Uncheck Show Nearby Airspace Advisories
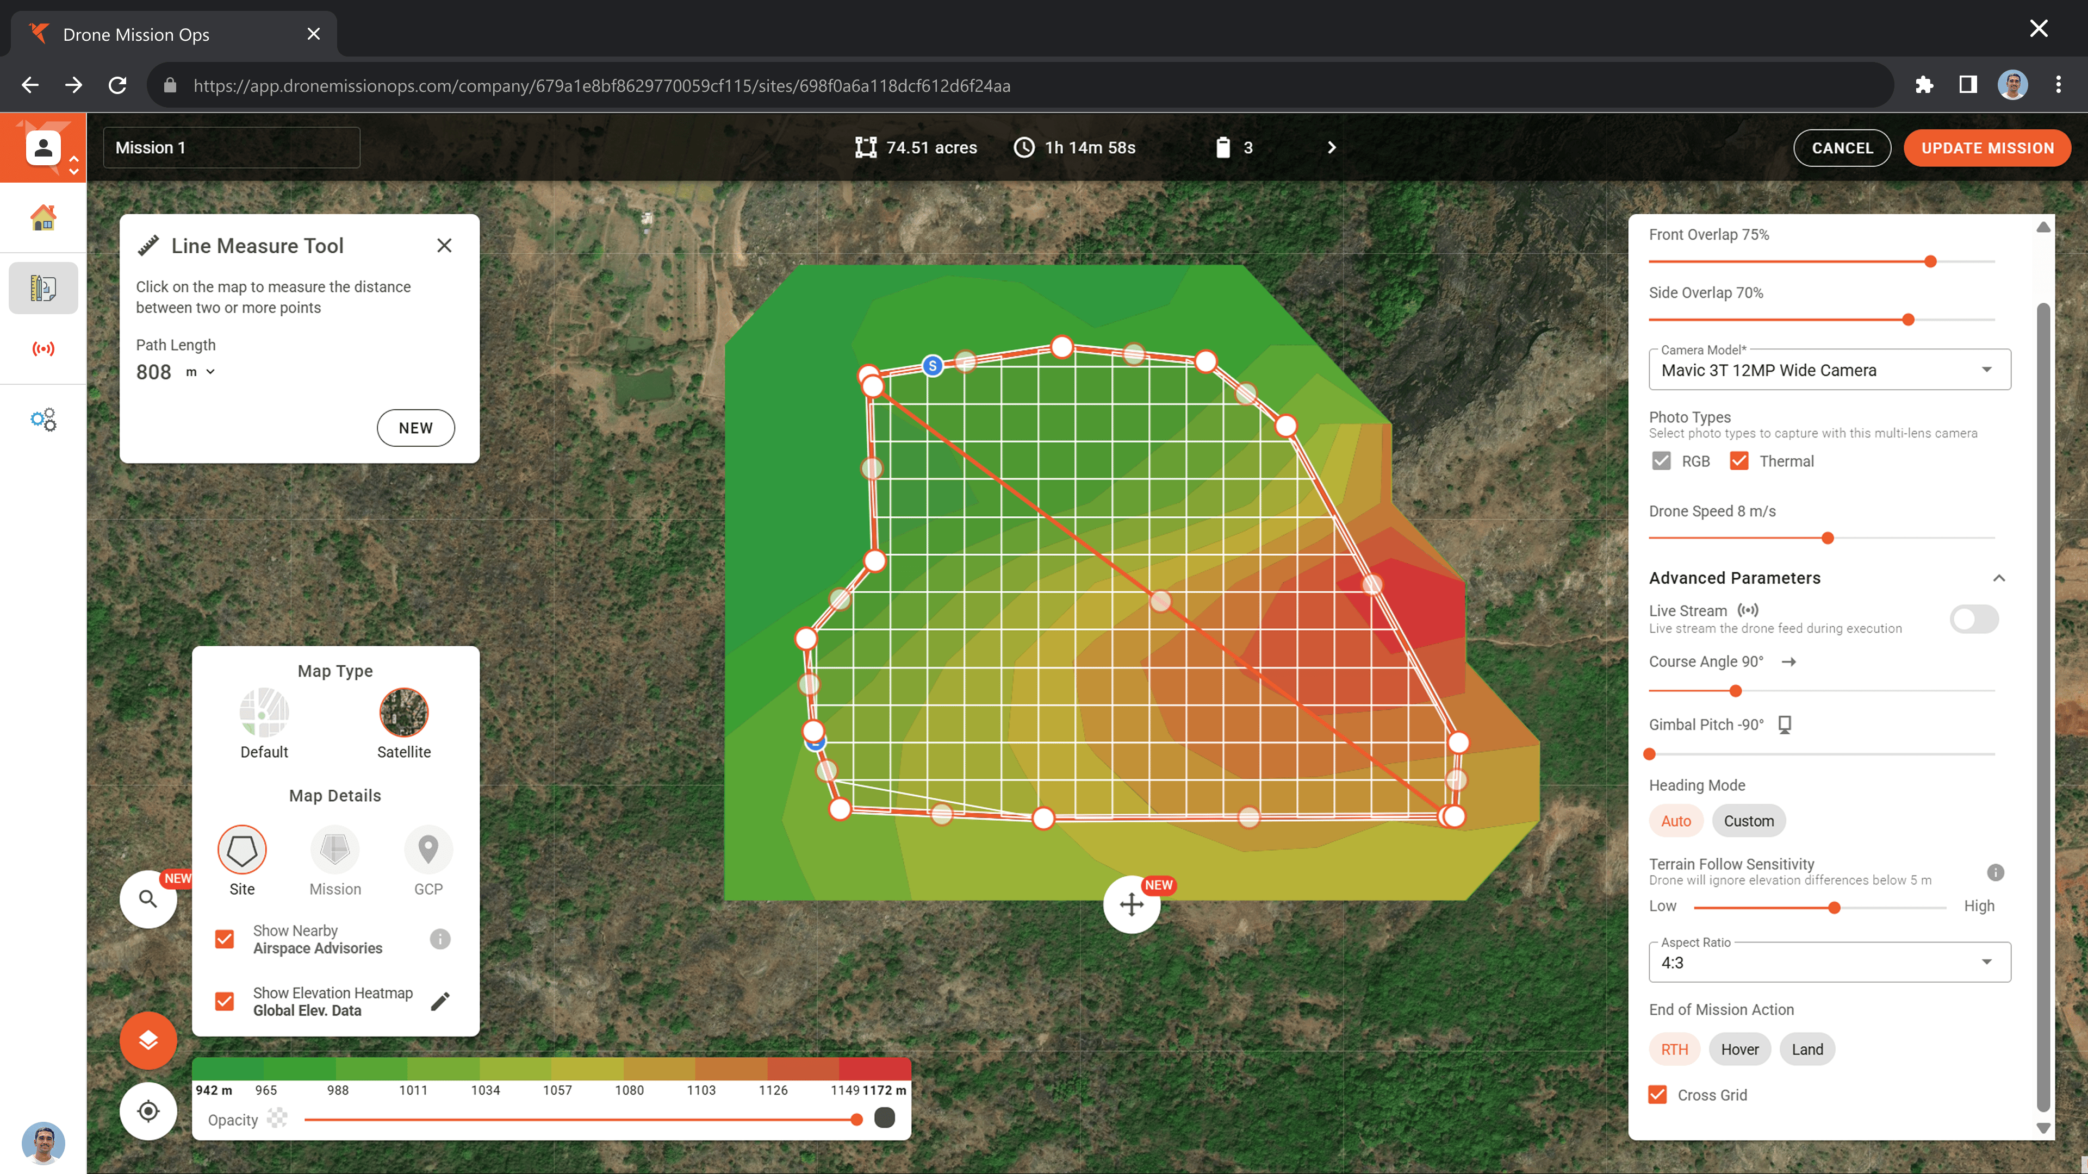2088x1174 pixels. [225, 939]
